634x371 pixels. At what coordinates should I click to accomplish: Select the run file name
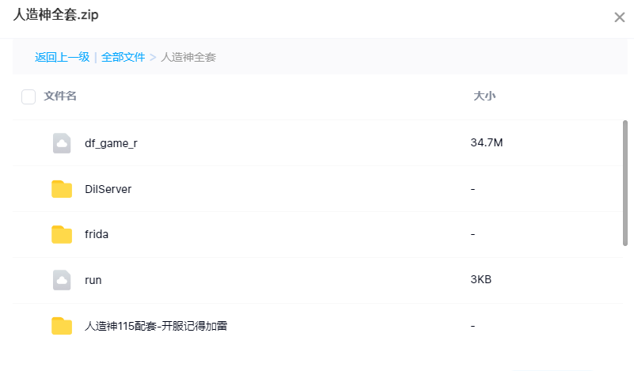click(93, 280)
